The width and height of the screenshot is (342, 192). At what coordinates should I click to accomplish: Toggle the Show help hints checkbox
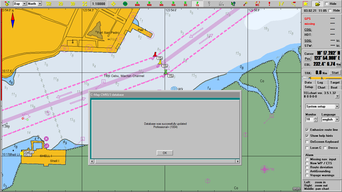307,136
